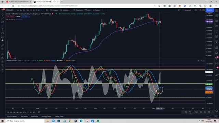Undo last chart action arrow
This screenshot has width=219, height=123.
(102, 10)
